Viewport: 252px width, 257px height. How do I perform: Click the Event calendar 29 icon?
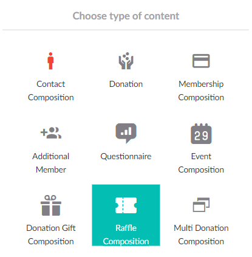pos(201,134)
